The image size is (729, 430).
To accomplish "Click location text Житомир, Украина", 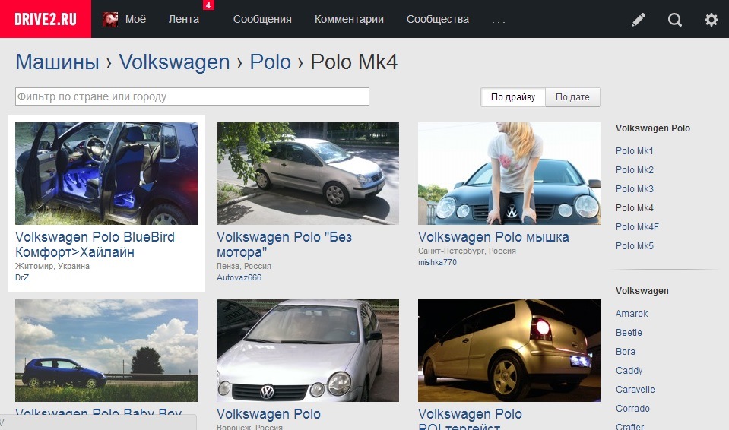I will tap(52, 266).
